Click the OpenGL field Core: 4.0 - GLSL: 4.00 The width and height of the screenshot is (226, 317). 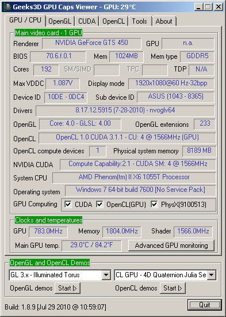coord(80,124)
